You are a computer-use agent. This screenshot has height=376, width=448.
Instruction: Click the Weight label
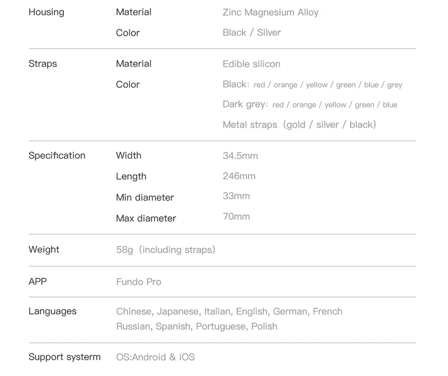pos(44,249)
